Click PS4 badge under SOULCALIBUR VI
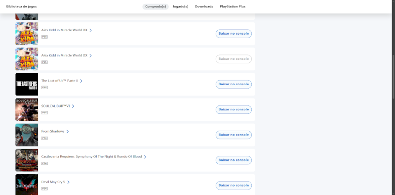 (44, 113)
